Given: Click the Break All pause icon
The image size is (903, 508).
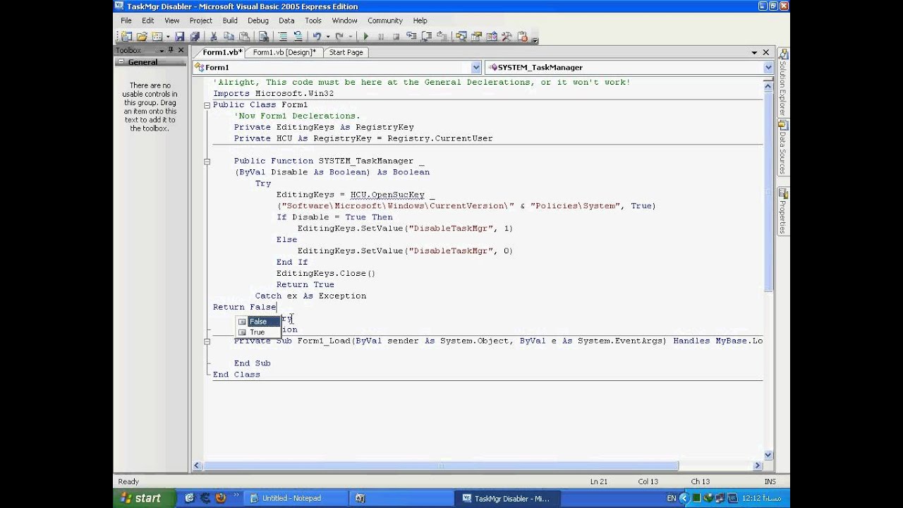Looking at the screenshot, I should (x=381, y=37).
